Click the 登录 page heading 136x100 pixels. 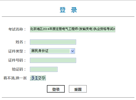[x=68, y=10]
